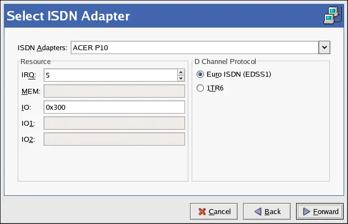Select the Euro ISDN (EDSS1) protocol
This screenshot has width=348, height=224.
coord(200,74)
